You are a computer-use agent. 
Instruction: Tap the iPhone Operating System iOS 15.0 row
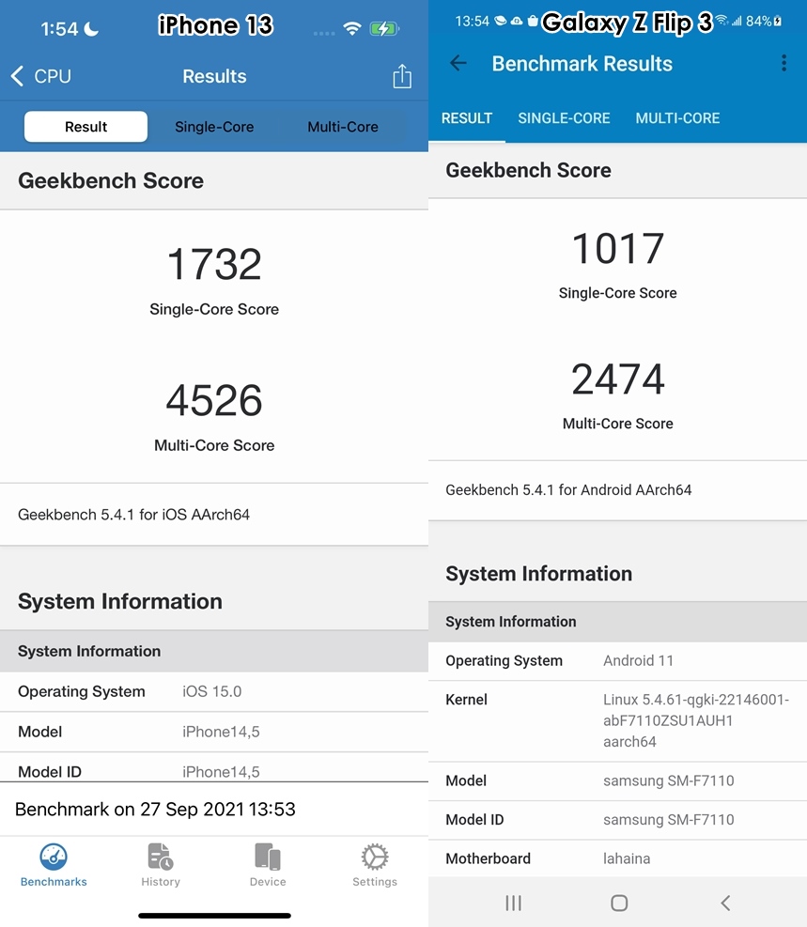214,691
